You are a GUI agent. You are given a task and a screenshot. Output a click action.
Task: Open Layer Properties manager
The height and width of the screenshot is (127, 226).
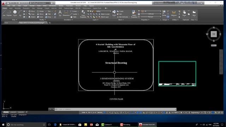[x=83, y=14]
